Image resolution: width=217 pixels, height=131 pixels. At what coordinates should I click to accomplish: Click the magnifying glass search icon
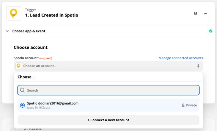(x=22, y=90)
